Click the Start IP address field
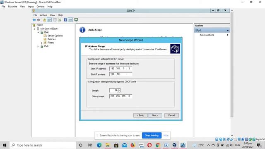 [120, 69]
